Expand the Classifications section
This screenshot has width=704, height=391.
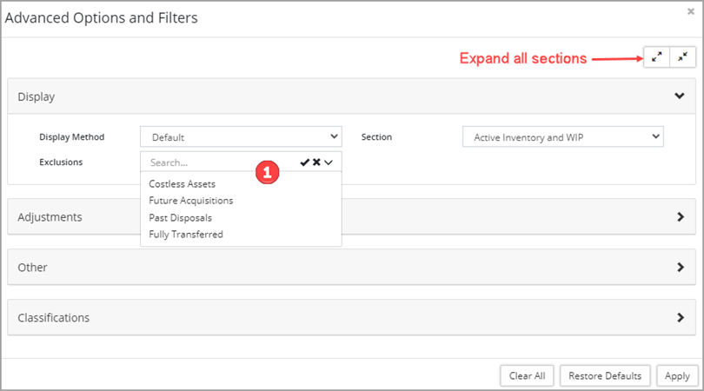pyautogui.click(x=680, y=318)
